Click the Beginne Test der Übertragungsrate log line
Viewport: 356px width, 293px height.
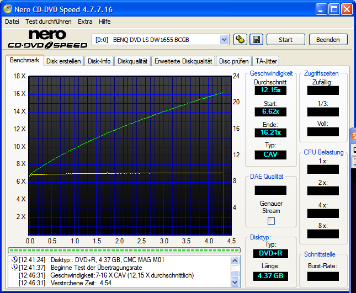pos(96,268)
